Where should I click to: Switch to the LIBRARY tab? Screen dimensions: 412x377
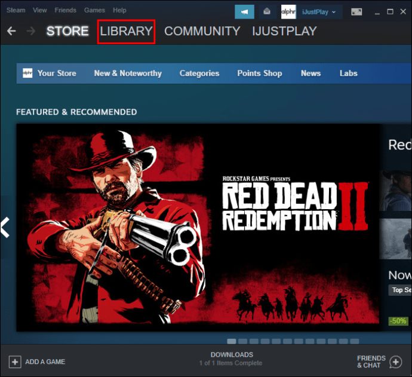(x=126, y=31)
